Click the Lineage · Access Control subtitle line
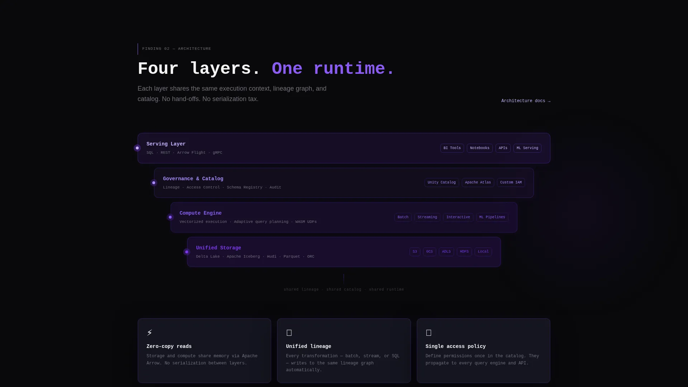Image resolution: width=688 pixels, height=387 pixels. [x=222, y=187]
